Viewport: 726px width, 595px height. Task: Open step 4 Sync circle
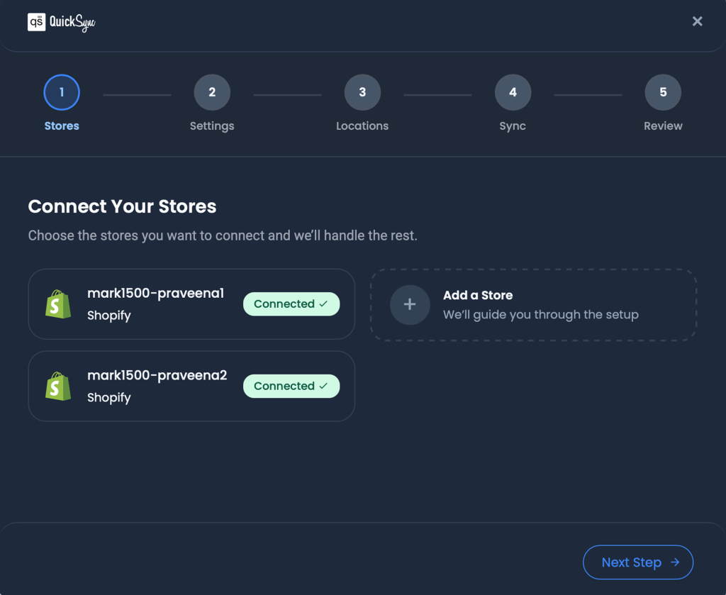513,91
